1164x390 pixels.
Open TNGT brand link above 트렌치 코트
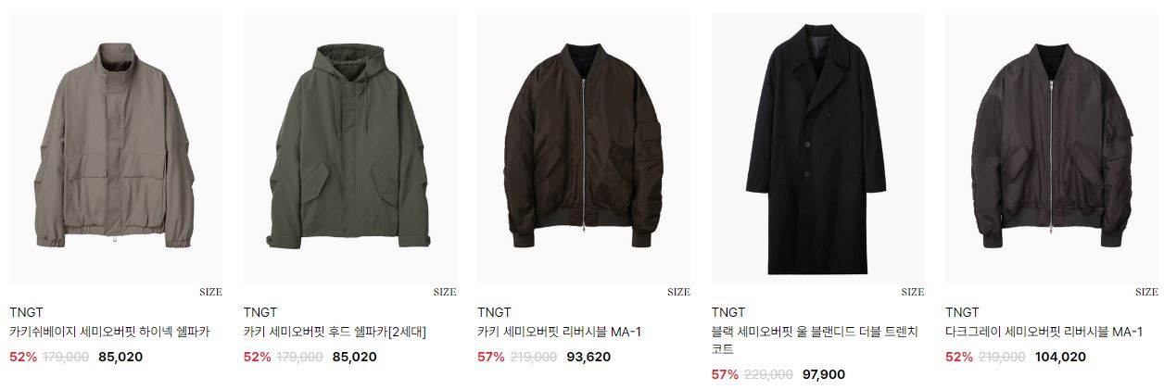point(728,312)
